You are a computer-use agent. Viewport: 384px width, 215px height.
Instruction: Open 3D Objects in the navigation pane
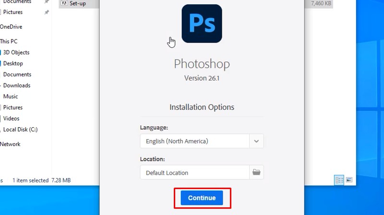pos(16,52)
